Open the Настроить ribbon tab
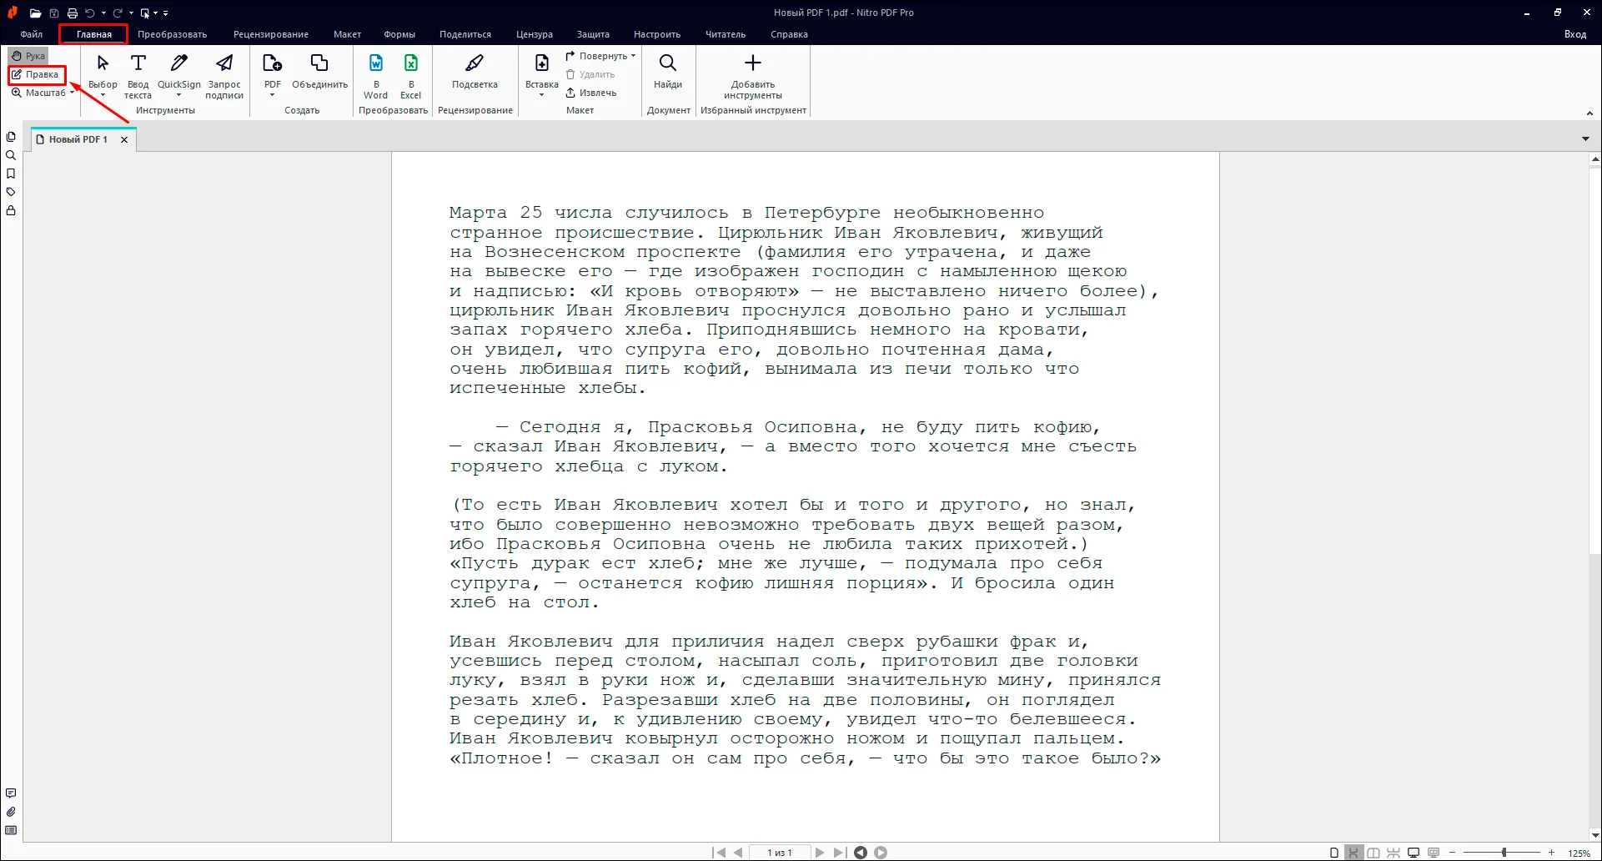Image resolution: width=1602 pixels, height=861 pixels. point(657,34)
